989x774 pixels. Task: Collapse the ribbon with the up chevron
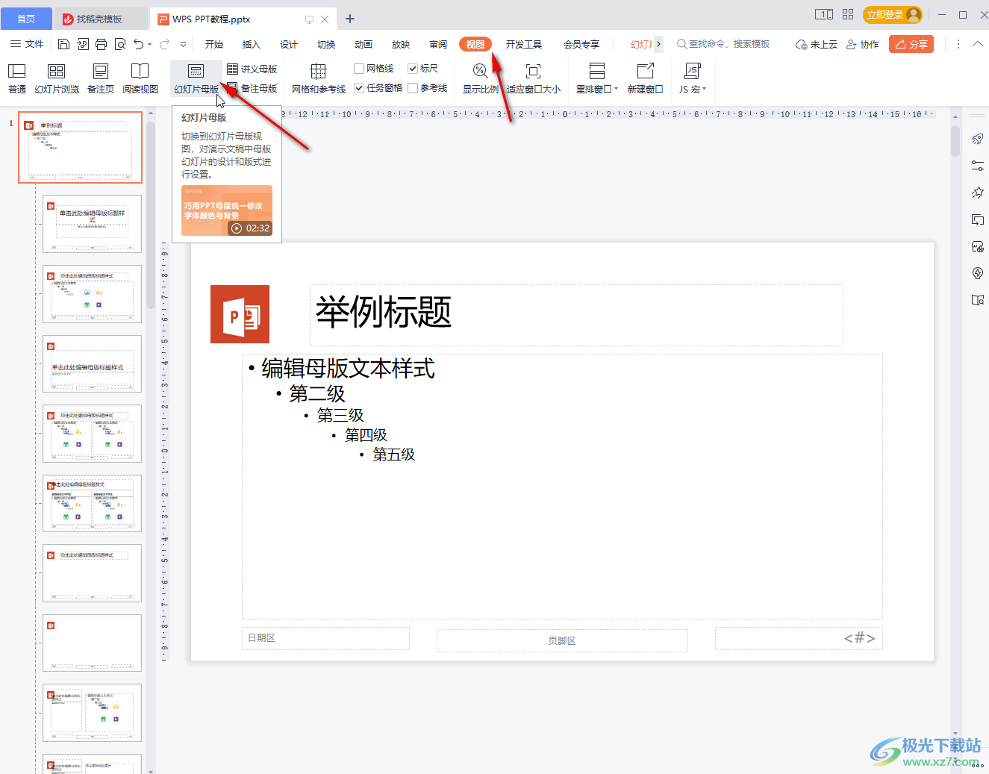click(978, 44)
